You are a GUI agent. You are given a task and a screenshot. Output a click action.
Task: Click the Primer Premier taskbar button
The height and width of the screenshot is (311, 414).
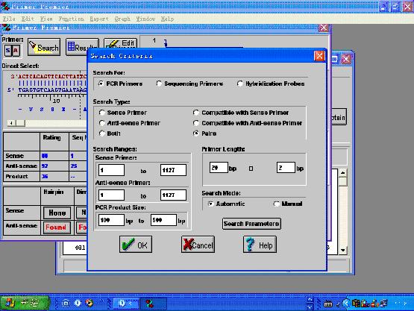(x=153, y=304)
